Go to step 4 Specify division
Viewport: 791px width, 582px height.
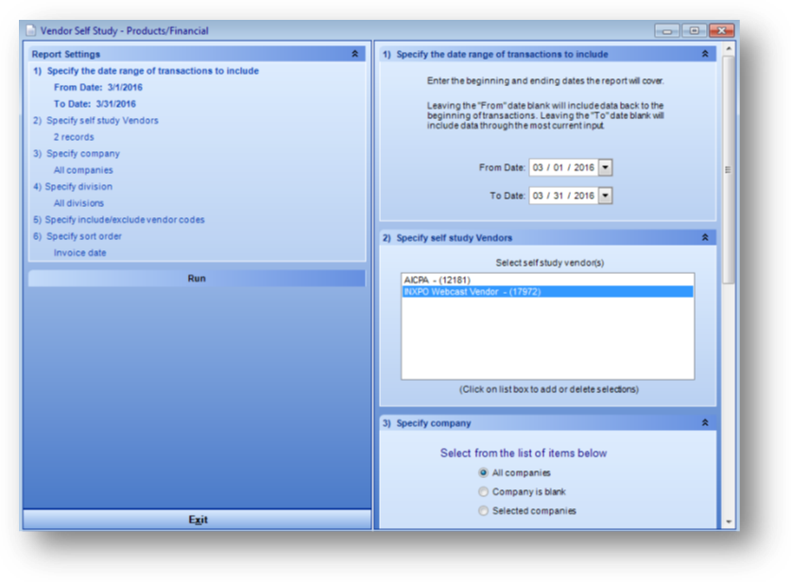(x=73, y=187)
